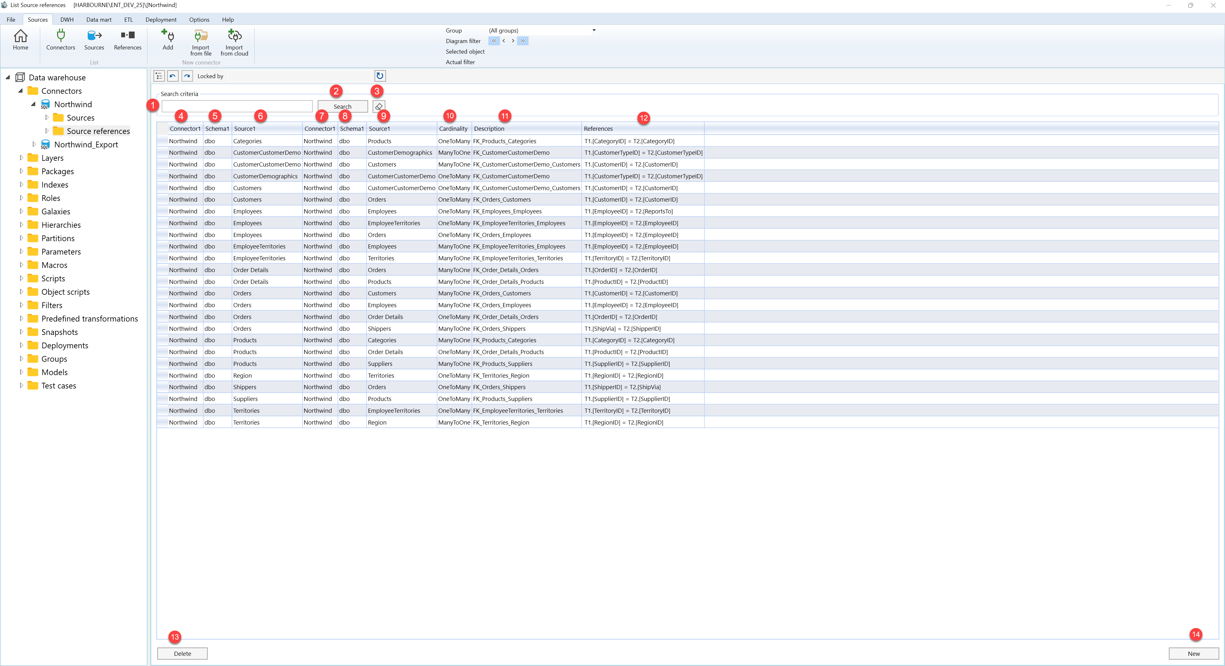Screen dimensions: 1225x666
Task: Click the undo arrow toolbar icon
Action: [x=173, y=76]
